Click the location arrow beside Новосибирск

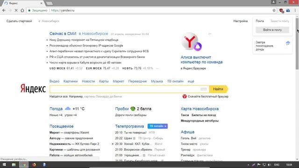[x=39, y=21]
